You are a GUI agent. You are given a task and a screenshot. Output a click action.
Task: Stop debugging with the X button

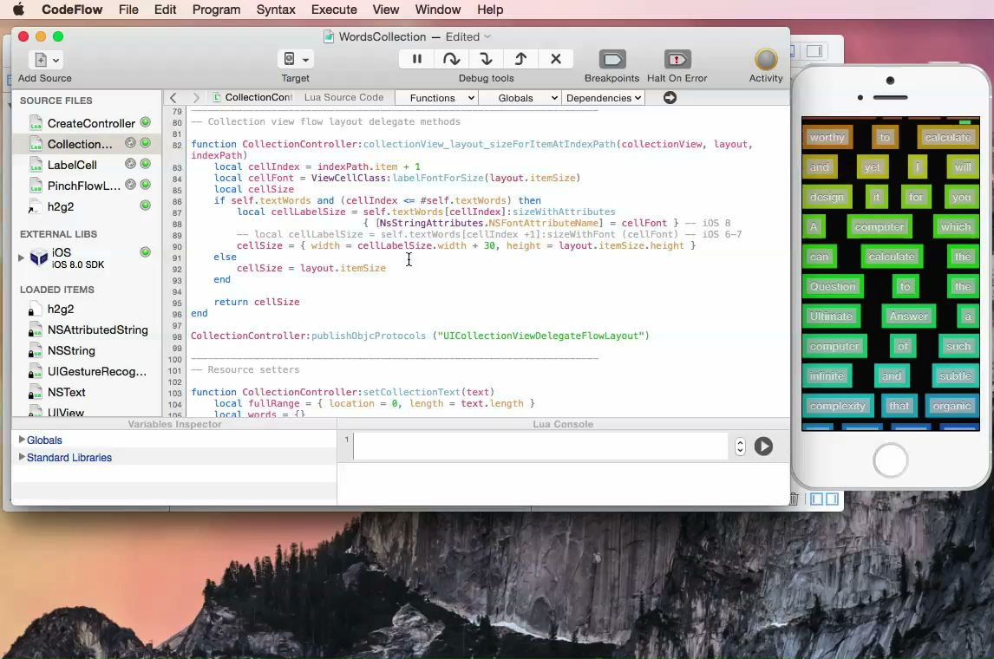(556, 59)
